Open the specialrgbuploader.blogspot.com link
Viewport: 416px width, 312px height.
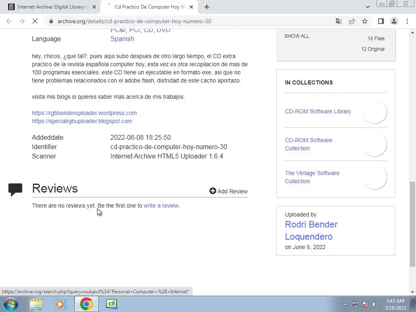82,121
